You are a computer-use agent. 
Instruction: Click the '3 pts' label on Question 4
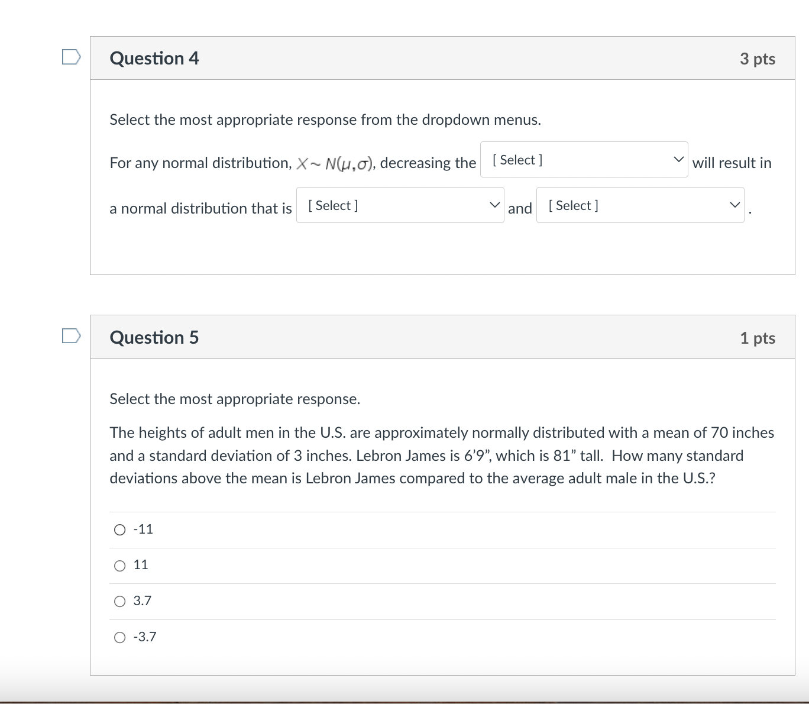pos(759,57)
